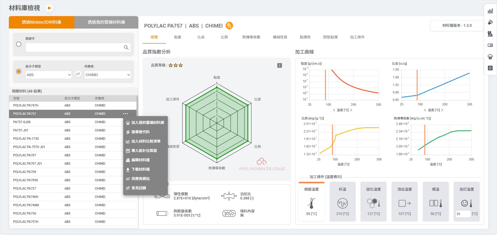Viewport: 497px width, 235px height.
Task: Select POLYLAC PA757H row
Action: pyautogui.click(x=73, y=222)
